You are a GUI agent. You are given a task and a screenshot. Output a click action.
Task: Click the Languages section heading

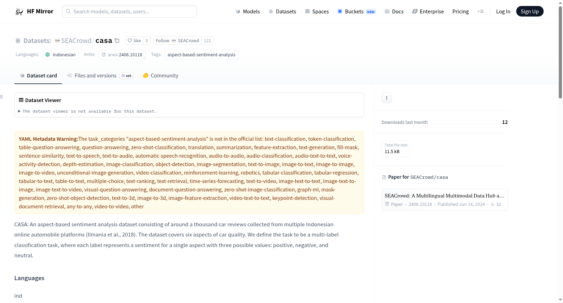point(29,278)
